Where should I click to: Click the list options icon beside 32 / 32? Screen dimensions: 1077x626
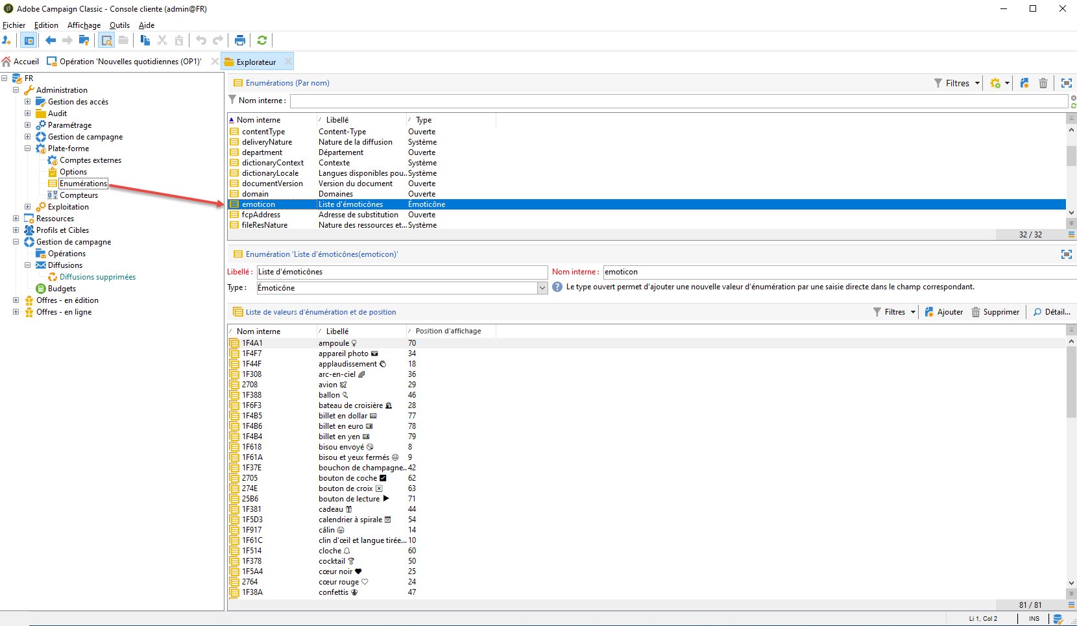1071,235
